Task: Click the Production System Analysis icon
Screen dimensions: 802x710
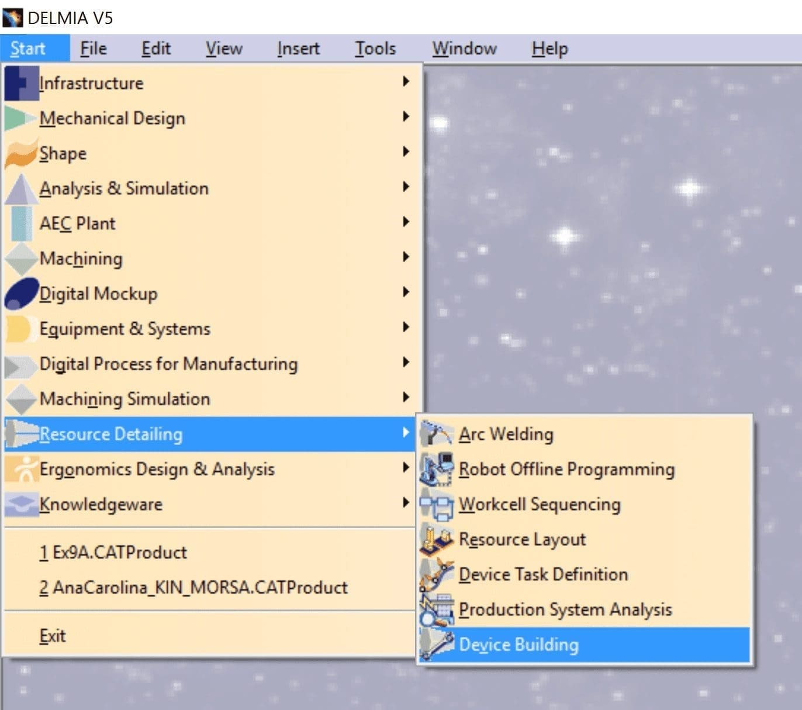Action: point(436,609)
